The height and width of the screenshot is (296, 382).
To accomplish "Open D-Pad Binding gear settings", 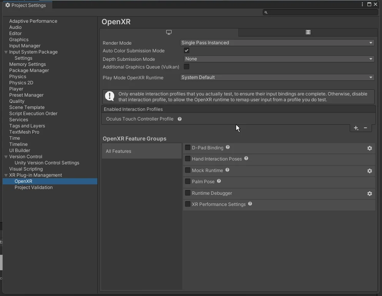I will coord(369,148).
